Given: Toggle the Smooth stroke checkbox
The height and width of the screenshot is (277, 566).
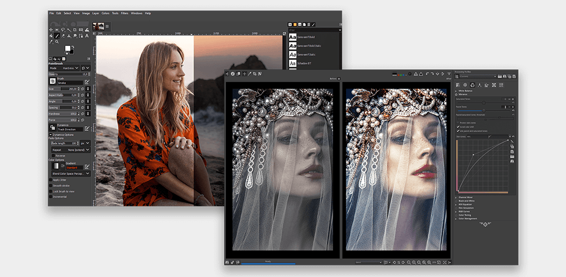Looking at the screenshot, I should coord(50,185).
